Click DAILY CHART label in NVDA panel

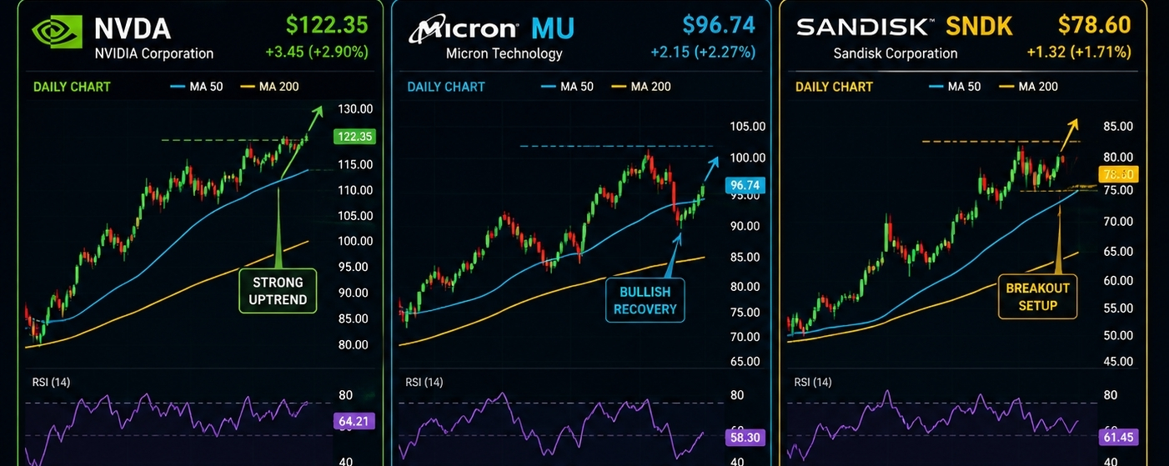pos(72,87)
